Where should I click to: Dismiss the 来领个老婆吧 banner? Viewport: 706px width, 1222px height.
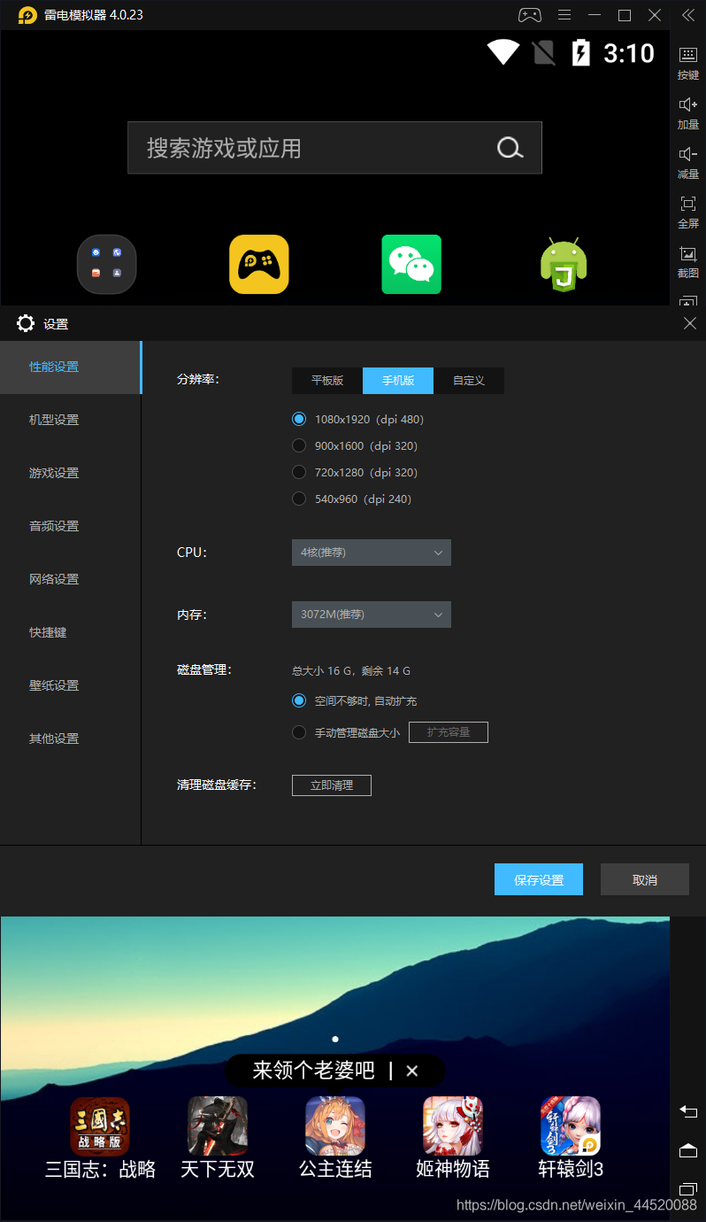411,1071
